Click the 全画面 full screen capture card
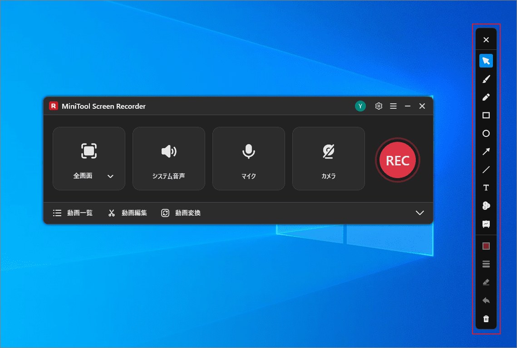Image resolution: width=517 pixels, height=348 pixels. 89,159
